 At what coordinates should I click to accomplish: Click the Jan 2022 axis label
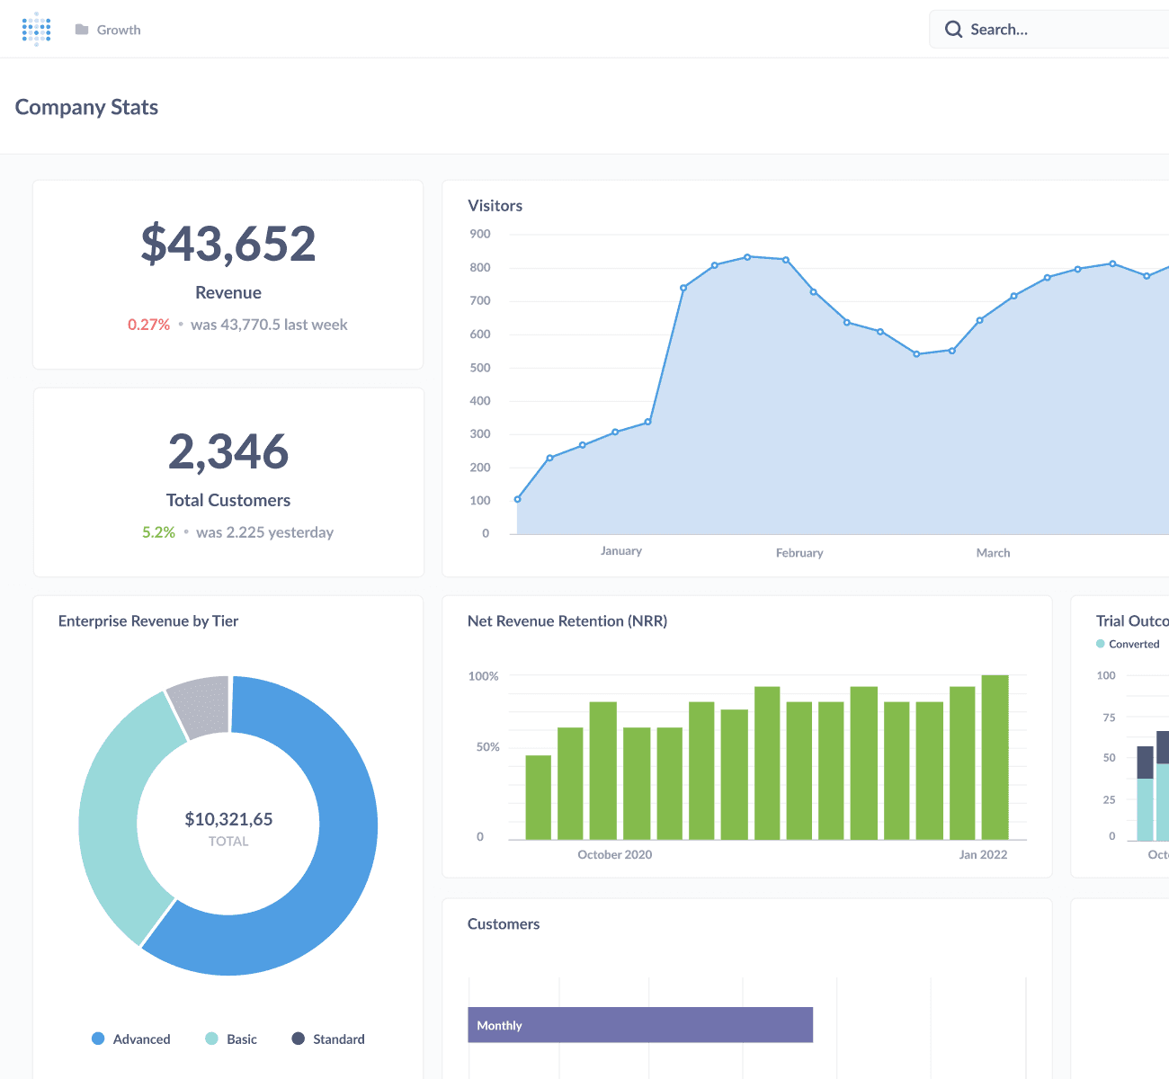(x=983, y=855)
